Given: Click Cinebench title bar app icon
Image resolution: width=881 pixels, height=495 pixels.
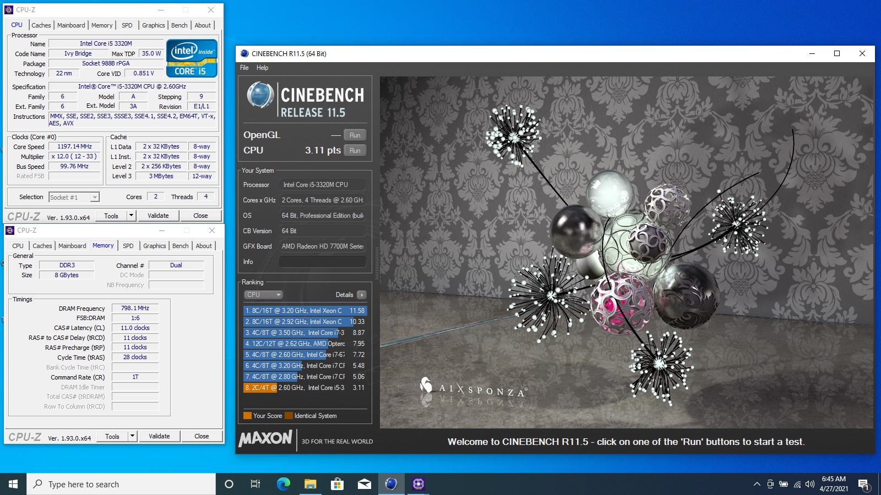Looking at the screenshot, I should click(244, 53).
